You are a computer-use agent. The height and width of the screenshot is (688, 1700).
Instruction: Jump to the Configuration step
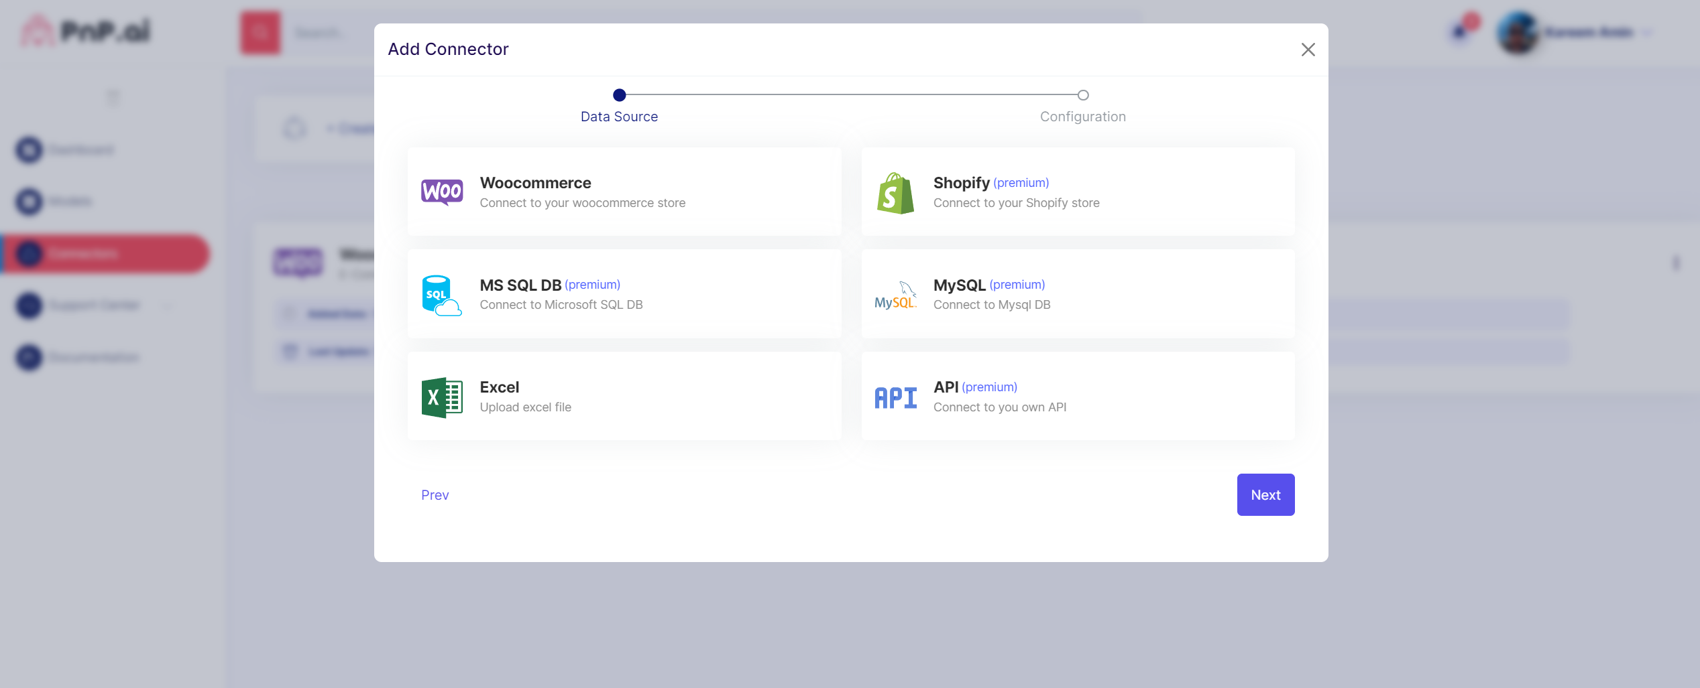(1083, 117)
